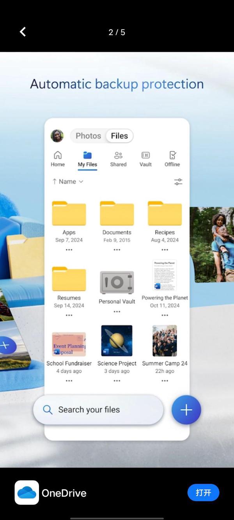The width and height of the screenshot is (234, 520).
Task: Open the Apps folder
Action: [x=69, y=214]
